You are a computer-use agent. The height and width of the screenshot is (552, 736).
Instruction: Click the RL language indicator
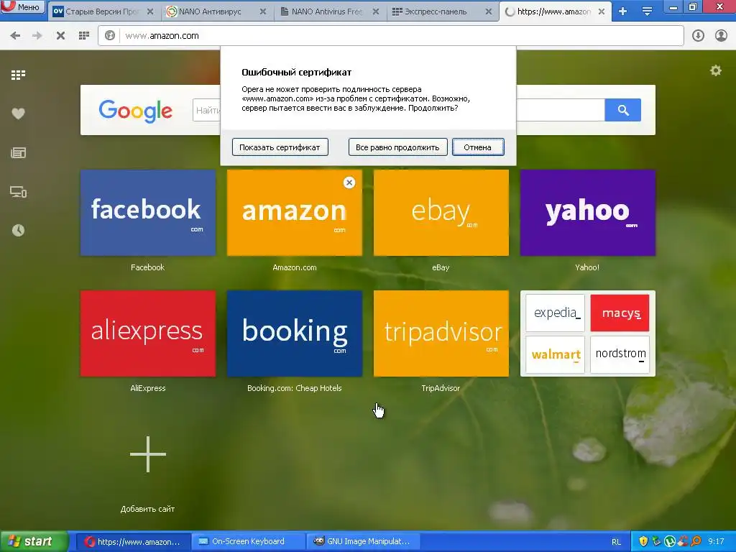point(616,542)
